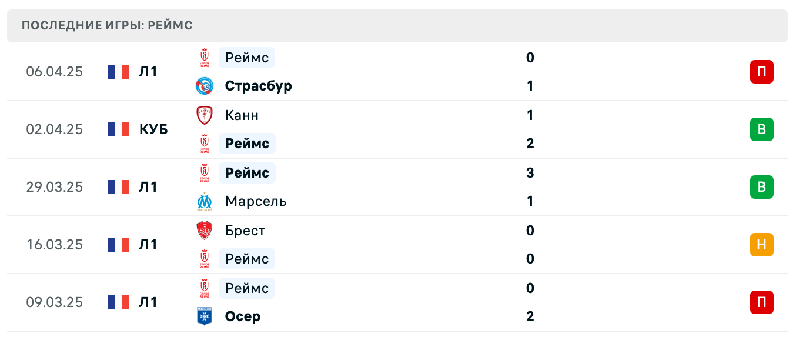
Task: Select the Л1 league label in the top row
Action: pyautogui.click(x=149, y=72)
